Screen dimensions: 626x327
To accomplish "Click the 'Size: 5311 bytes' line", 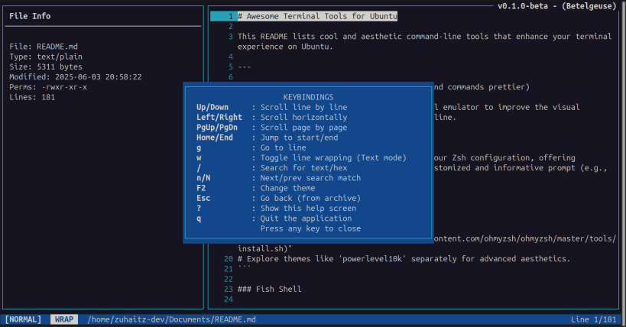I will pos(46,66).
